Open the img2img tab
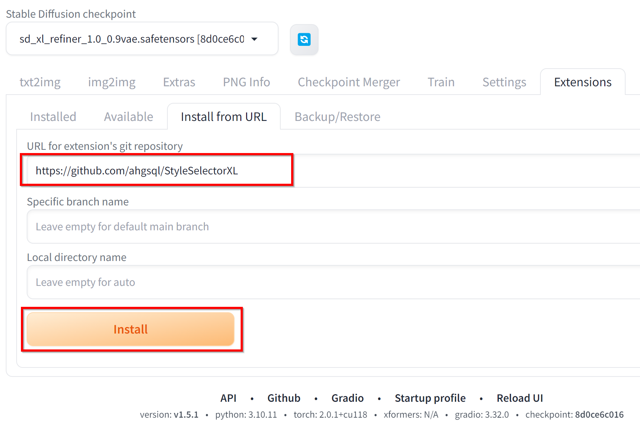Image resolution: width=640 pixels, height=444 pixels. [112, 82]
